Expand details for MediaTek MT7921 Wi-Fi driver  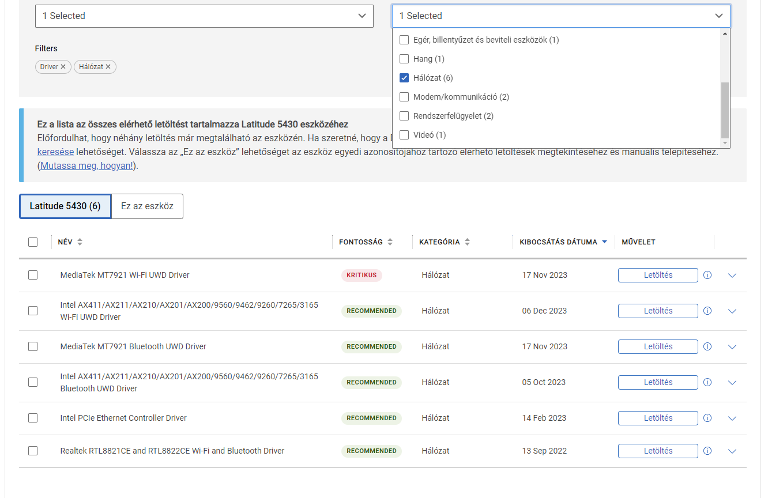point(732,276)
